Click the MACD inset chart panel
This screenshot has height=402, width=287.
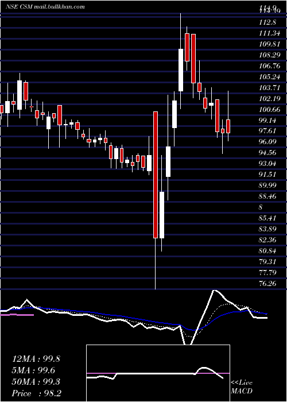(158, 373)
